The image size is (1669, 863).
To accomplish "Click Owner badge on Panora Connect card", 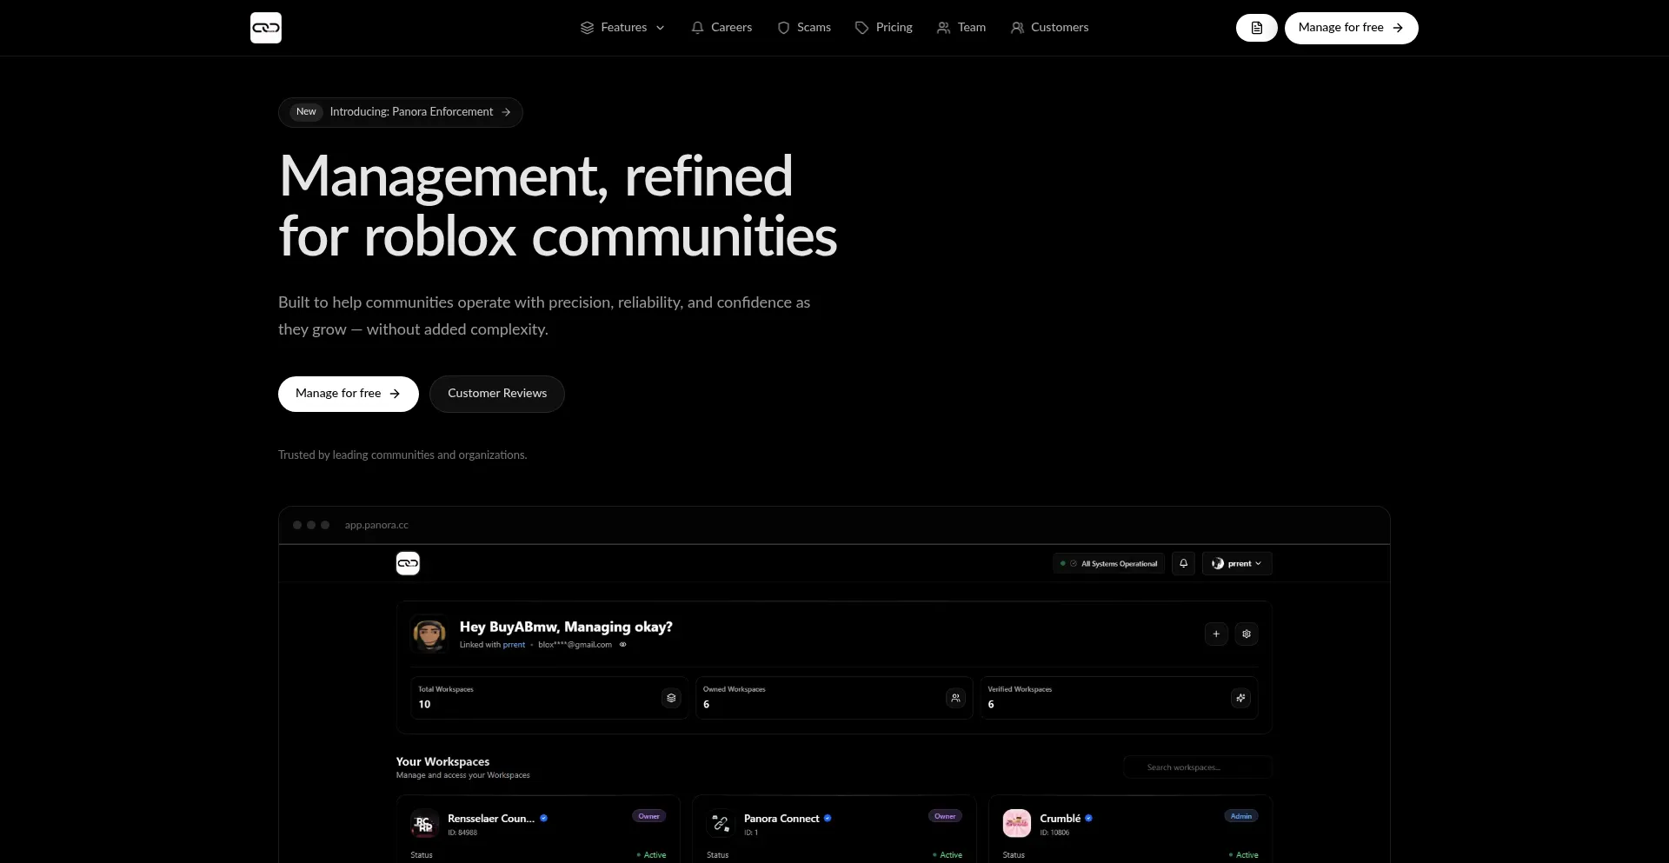I will [945, 816].
